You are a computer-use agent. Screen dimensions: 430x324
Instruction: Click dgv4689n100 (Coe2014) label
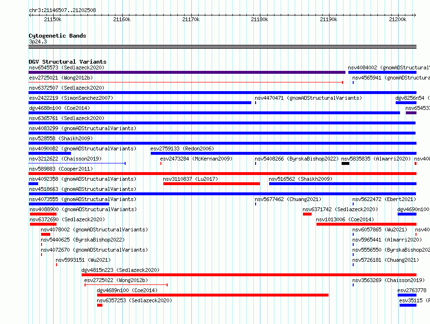pos(127,290)
